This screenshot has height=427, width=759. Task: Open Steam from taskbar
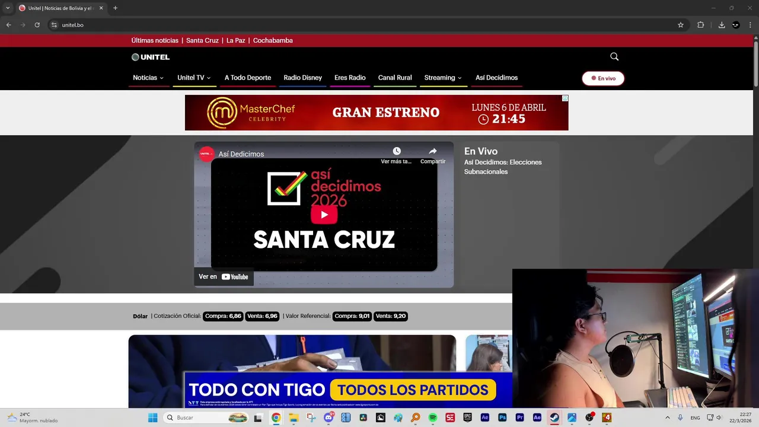tap(554, 418)
